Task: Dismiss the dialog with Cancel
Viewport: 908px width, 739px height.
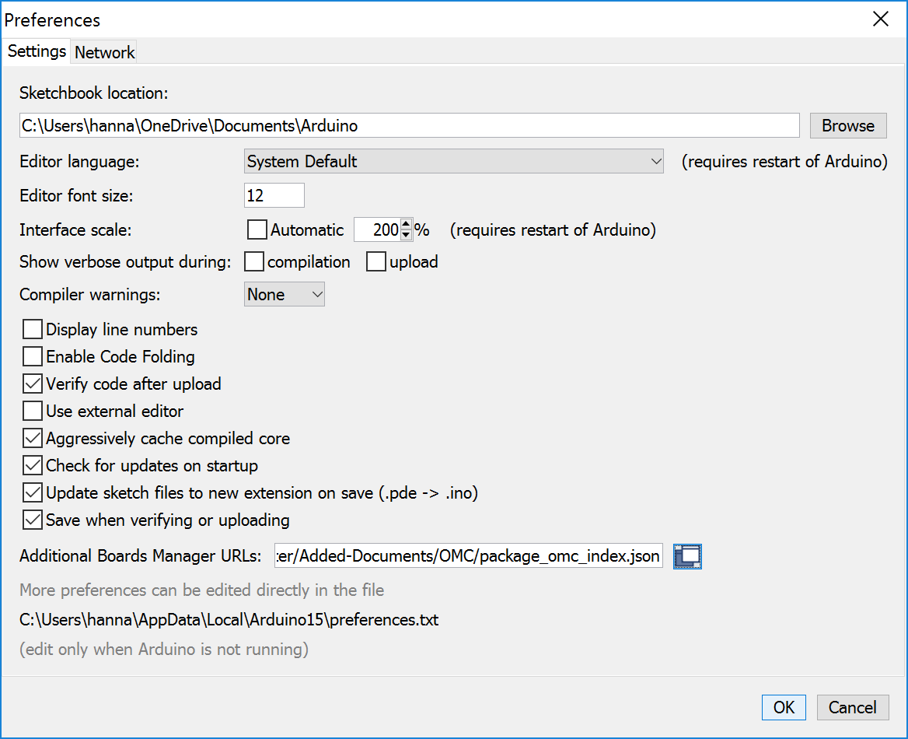Action: 852,707
